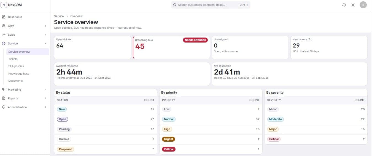Open the user avatar menu

tap(363, 5)
